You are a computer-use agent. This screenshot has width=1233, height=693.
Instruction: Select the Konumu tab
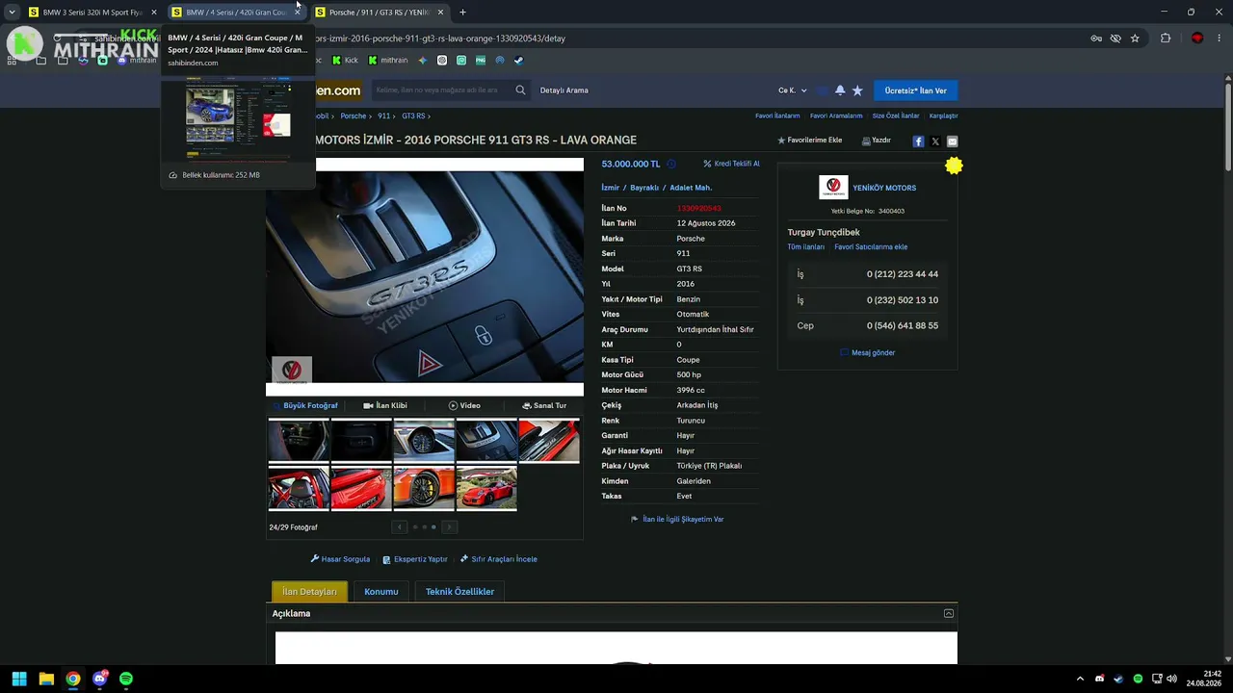coord(381,592)
